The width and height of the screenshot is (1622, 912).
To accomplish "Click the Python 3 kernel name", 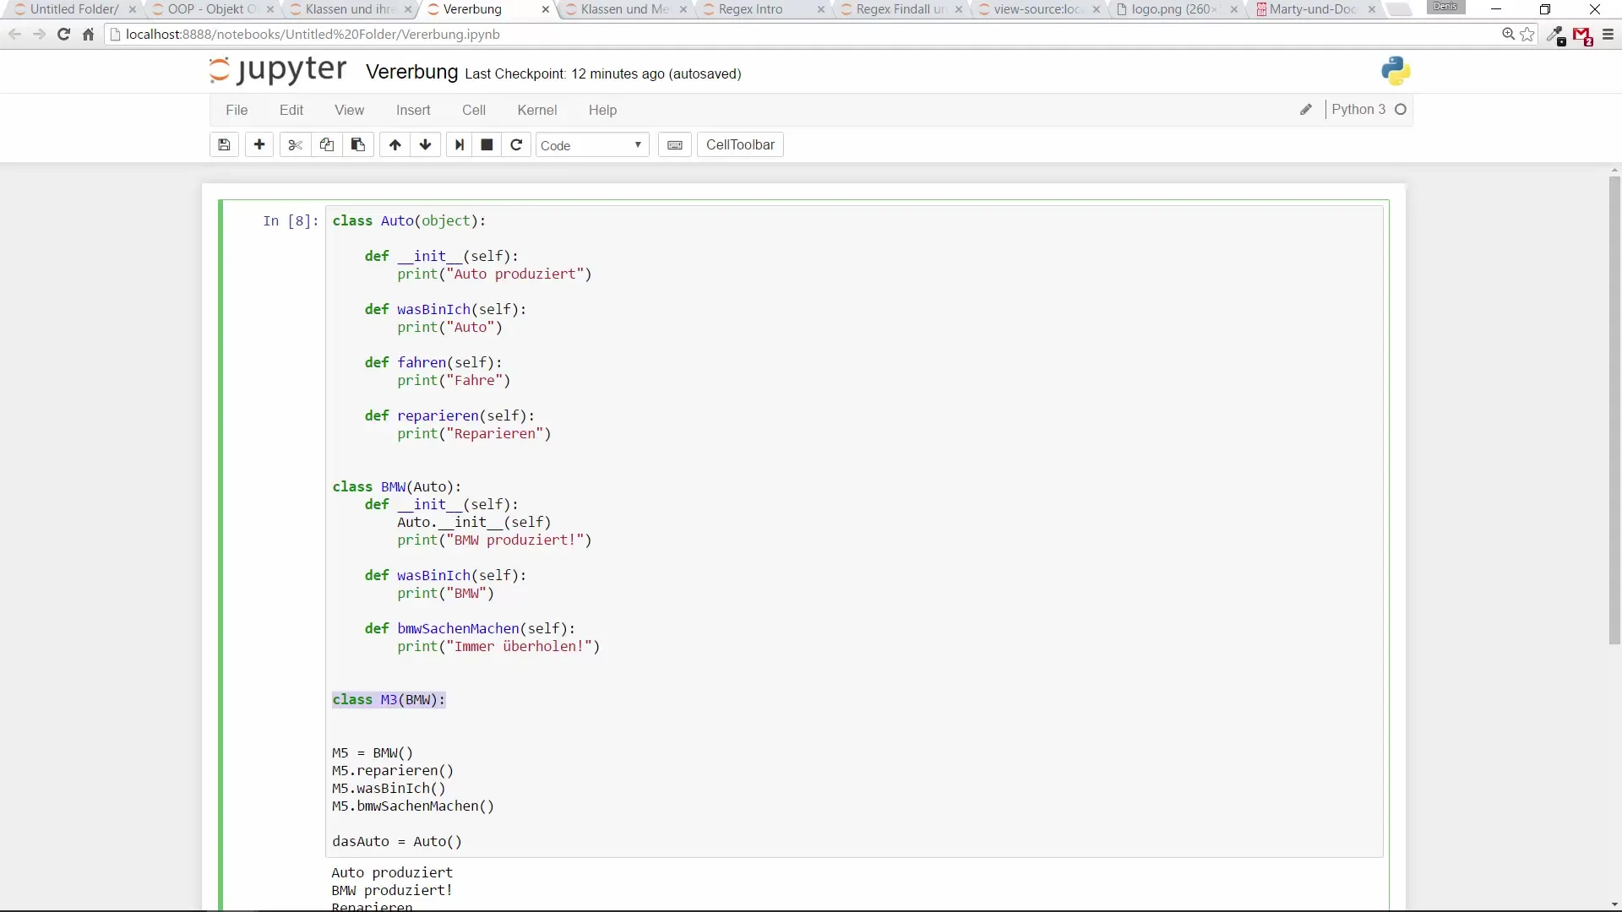I will click(1358, 110).
